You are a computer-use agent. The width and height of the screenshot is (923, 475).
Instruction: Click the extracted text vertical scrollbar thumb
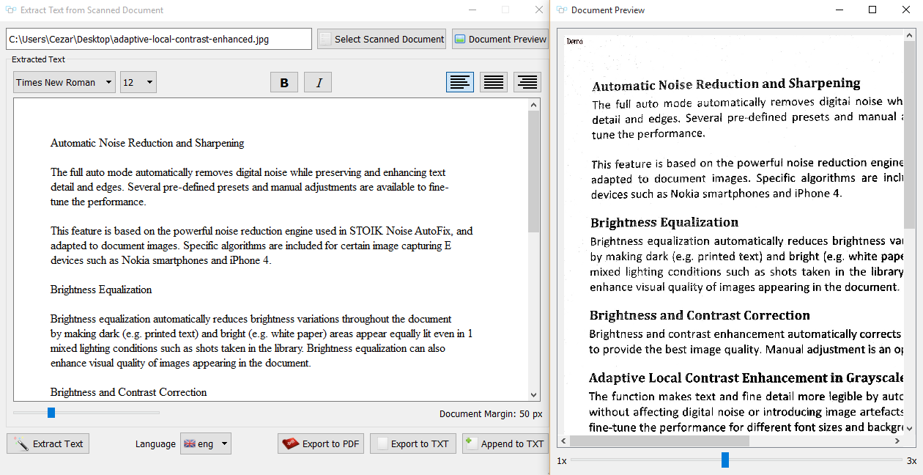[x=533, y=171]
